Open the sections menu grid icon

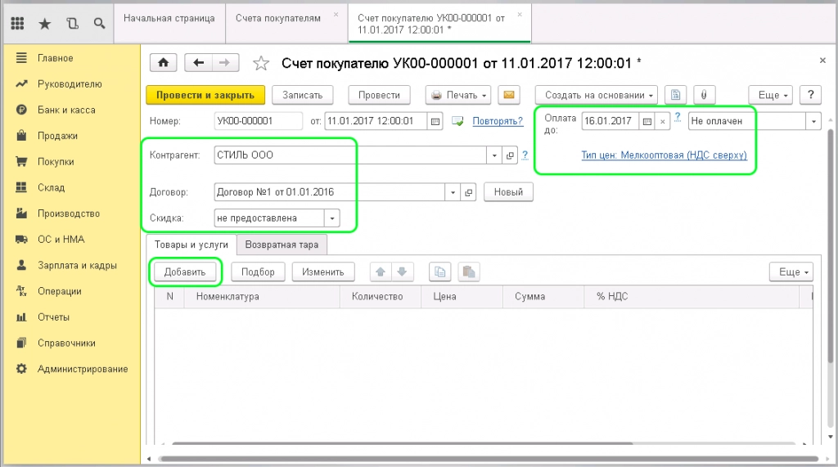tap(18, 24)
